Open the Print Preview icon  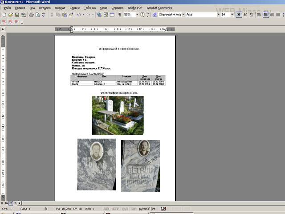pyautogui.click(x=37, y=15)
